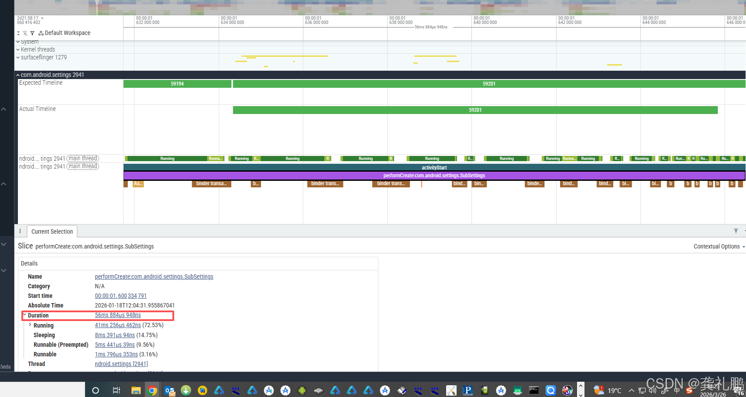The width and height of the screenshot is (746, 397).
Task: Click the first Running state on main thread
Action: 167,159
